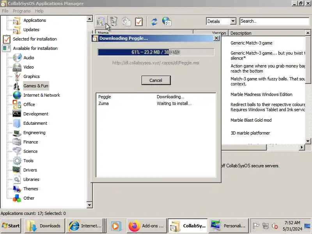
Task: Select the Updates tree item
Action: (x=31, y=30)
